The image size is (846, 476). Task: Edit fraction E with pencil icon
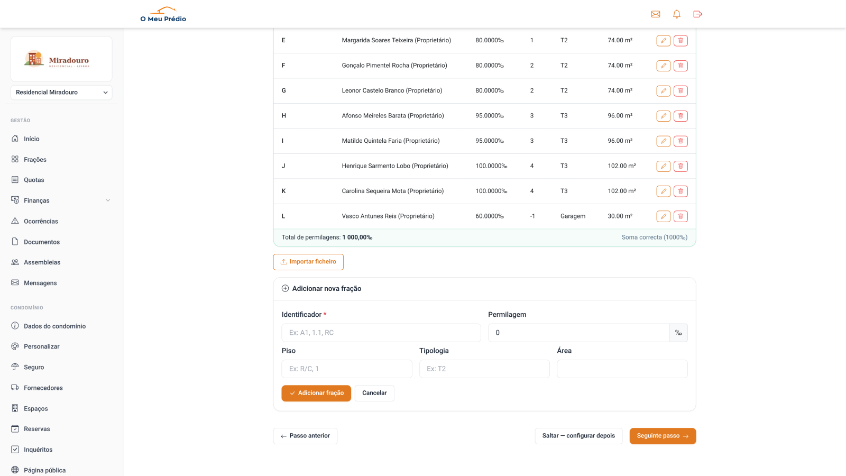tap(664, 41)
